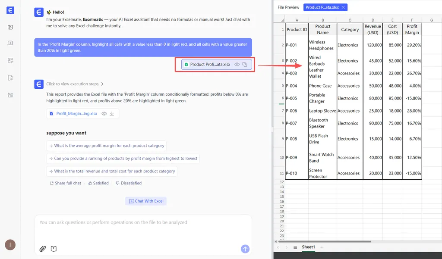Click the Excelmatic logo in the sidebar
The width and height of the screenshot is (442, 259).
click(10, 11)
